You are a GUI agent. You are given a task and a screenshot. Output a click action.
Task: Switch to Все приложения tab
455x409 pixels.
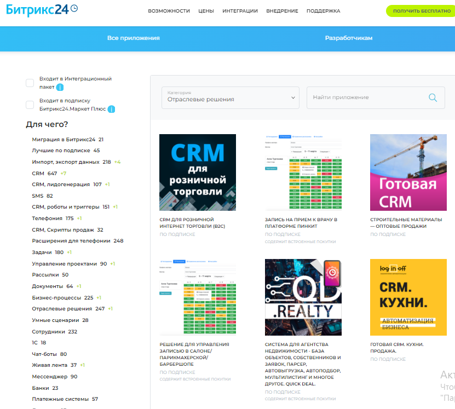pyautogui.click(x=134, y=38)
